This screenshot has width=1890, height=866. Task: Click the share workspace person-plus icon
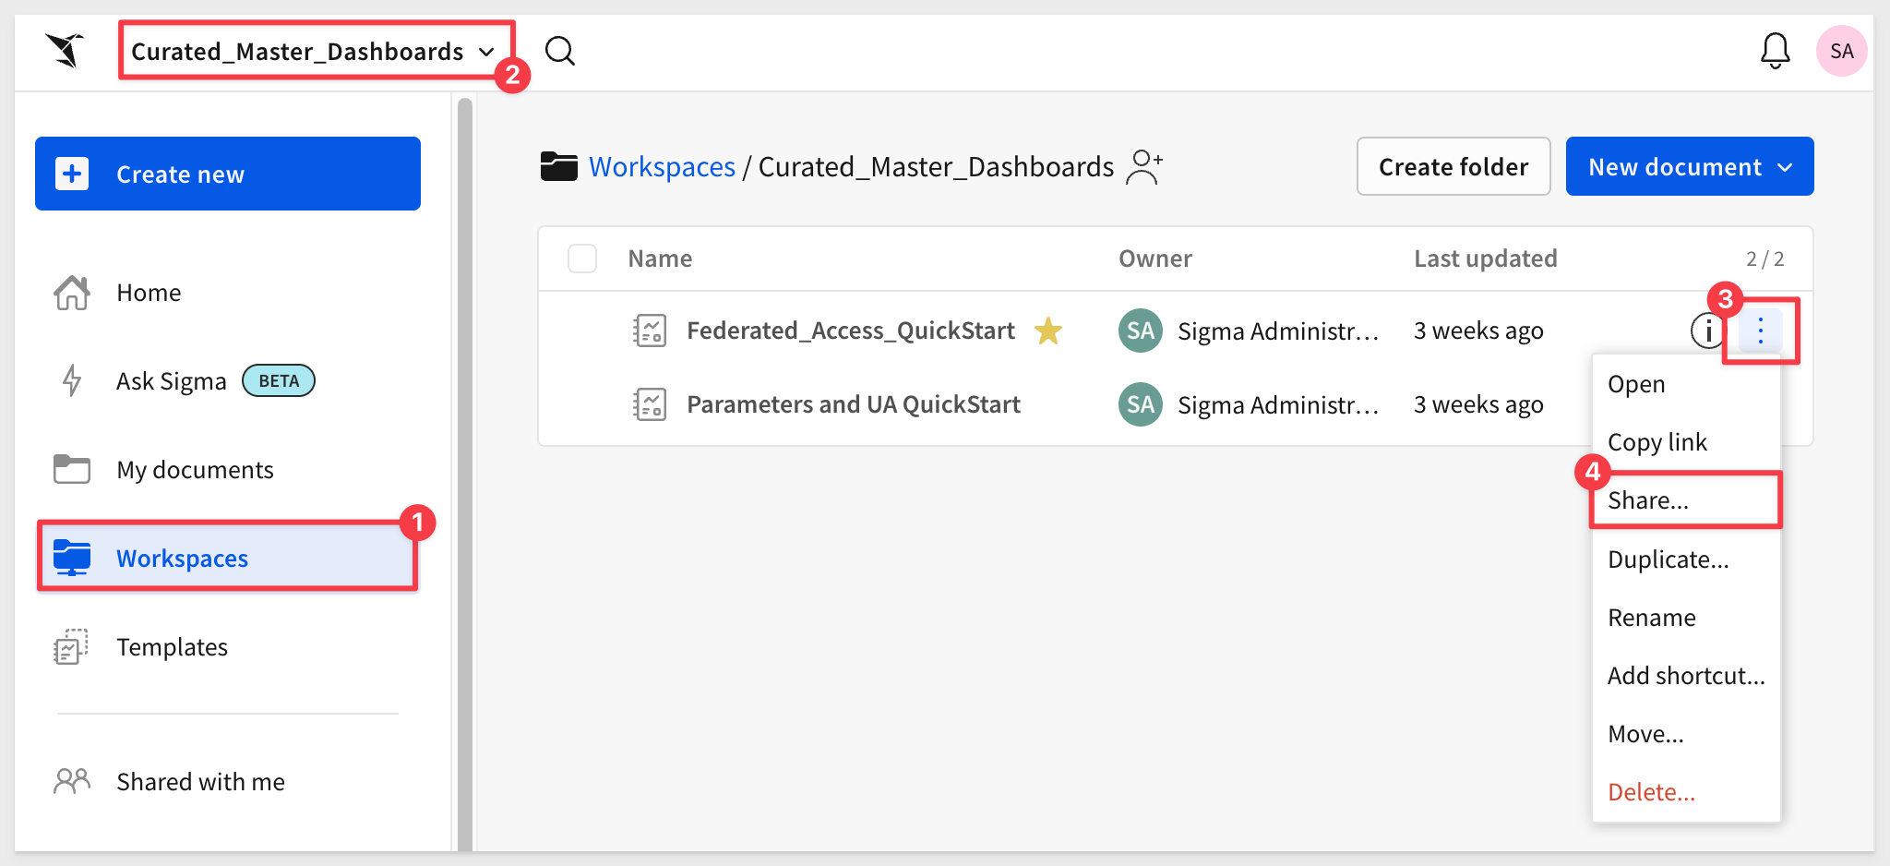point(1144,167)
